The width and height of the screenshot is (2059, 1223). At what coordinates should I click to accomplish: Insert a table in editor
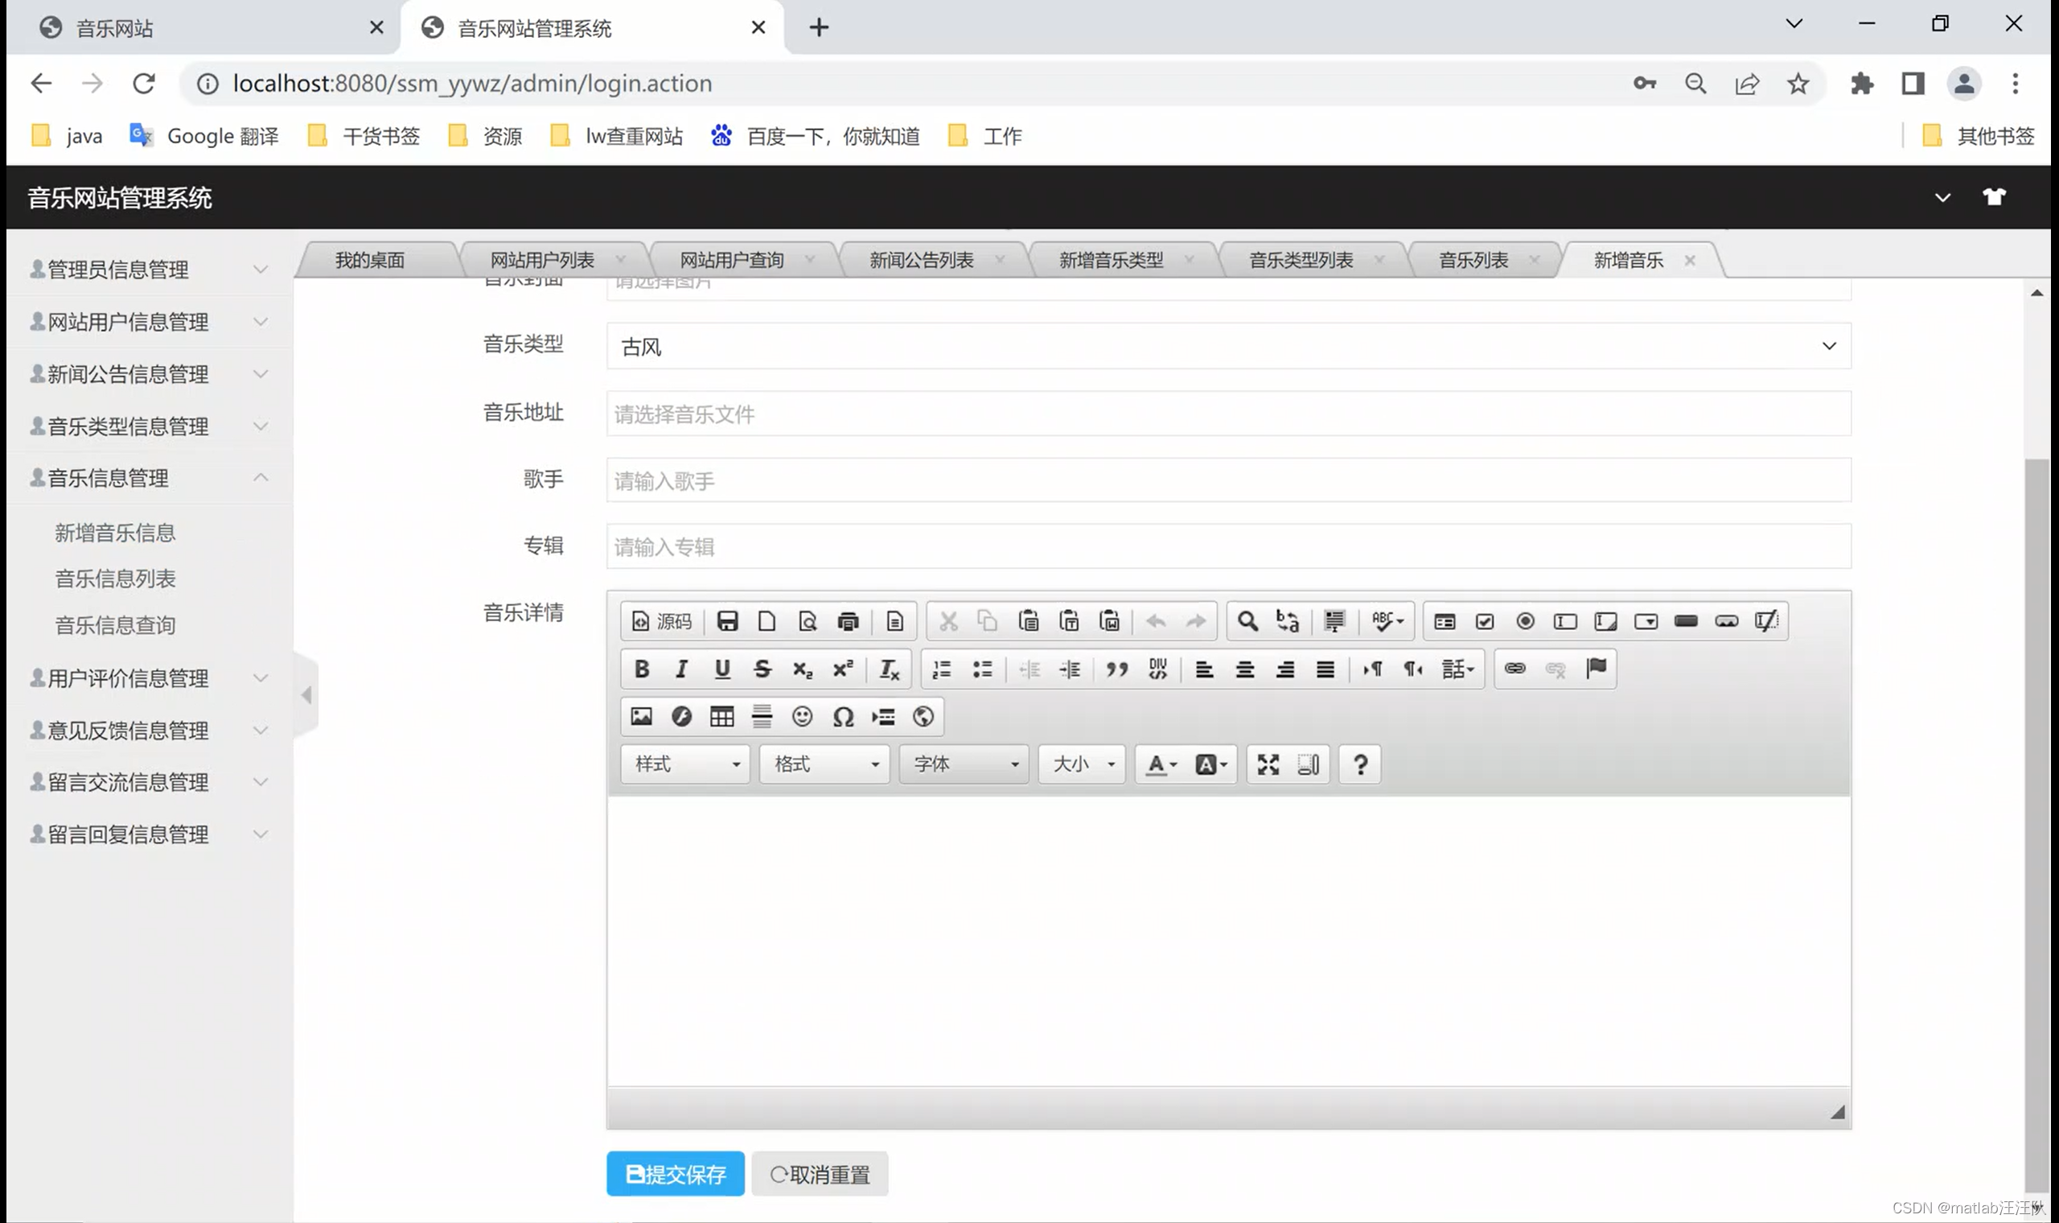coord(721,716)
